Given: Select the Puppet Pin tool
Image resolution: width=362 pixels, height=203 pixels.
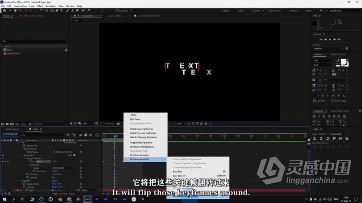Looking at the screenshot, I should pyautogui.click(x=89, y=11).
